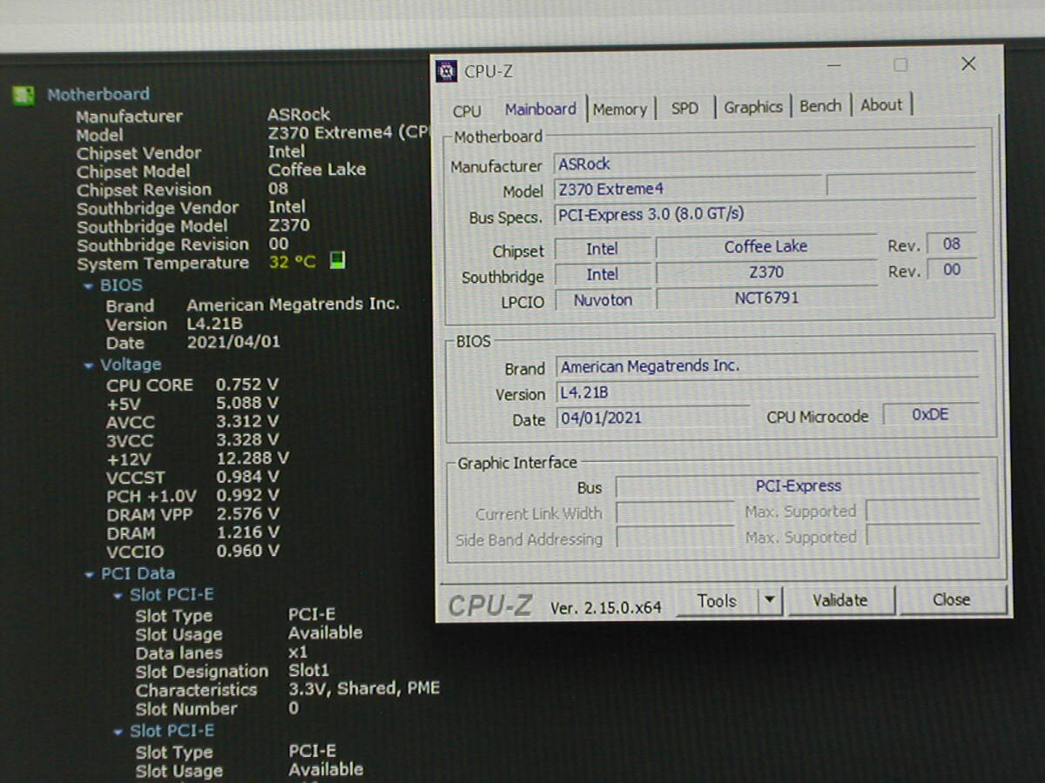
Task: Switch to the CPU tab
Action: pyautogui.click(x=467, y=110)
